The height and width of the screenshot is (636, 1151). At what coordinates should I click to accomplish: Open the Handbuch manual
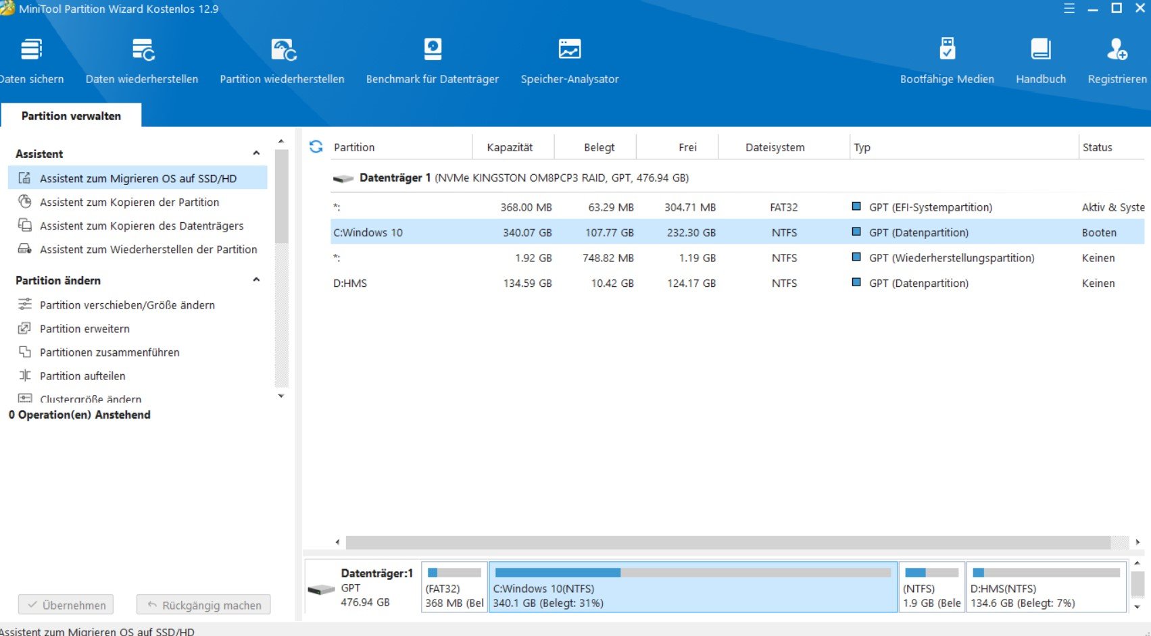[1041, 61]
